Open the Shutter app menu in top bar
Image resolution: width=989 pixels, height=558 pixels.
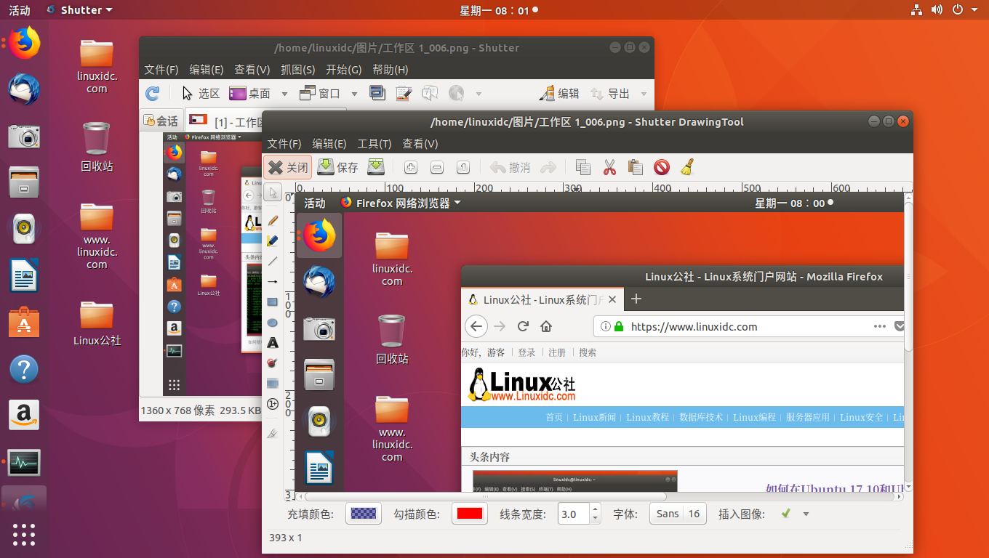pos(79,10)
